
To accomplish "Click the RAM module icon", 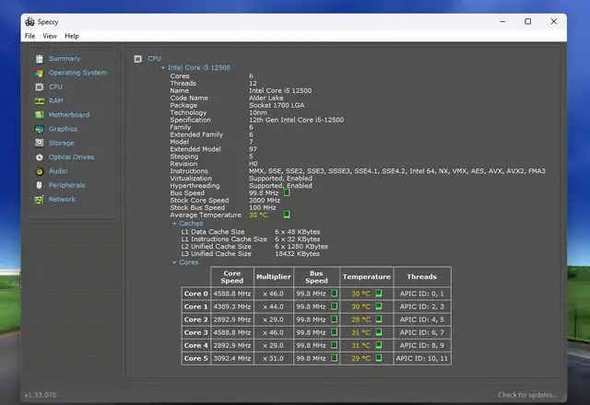I will point(40,101).
